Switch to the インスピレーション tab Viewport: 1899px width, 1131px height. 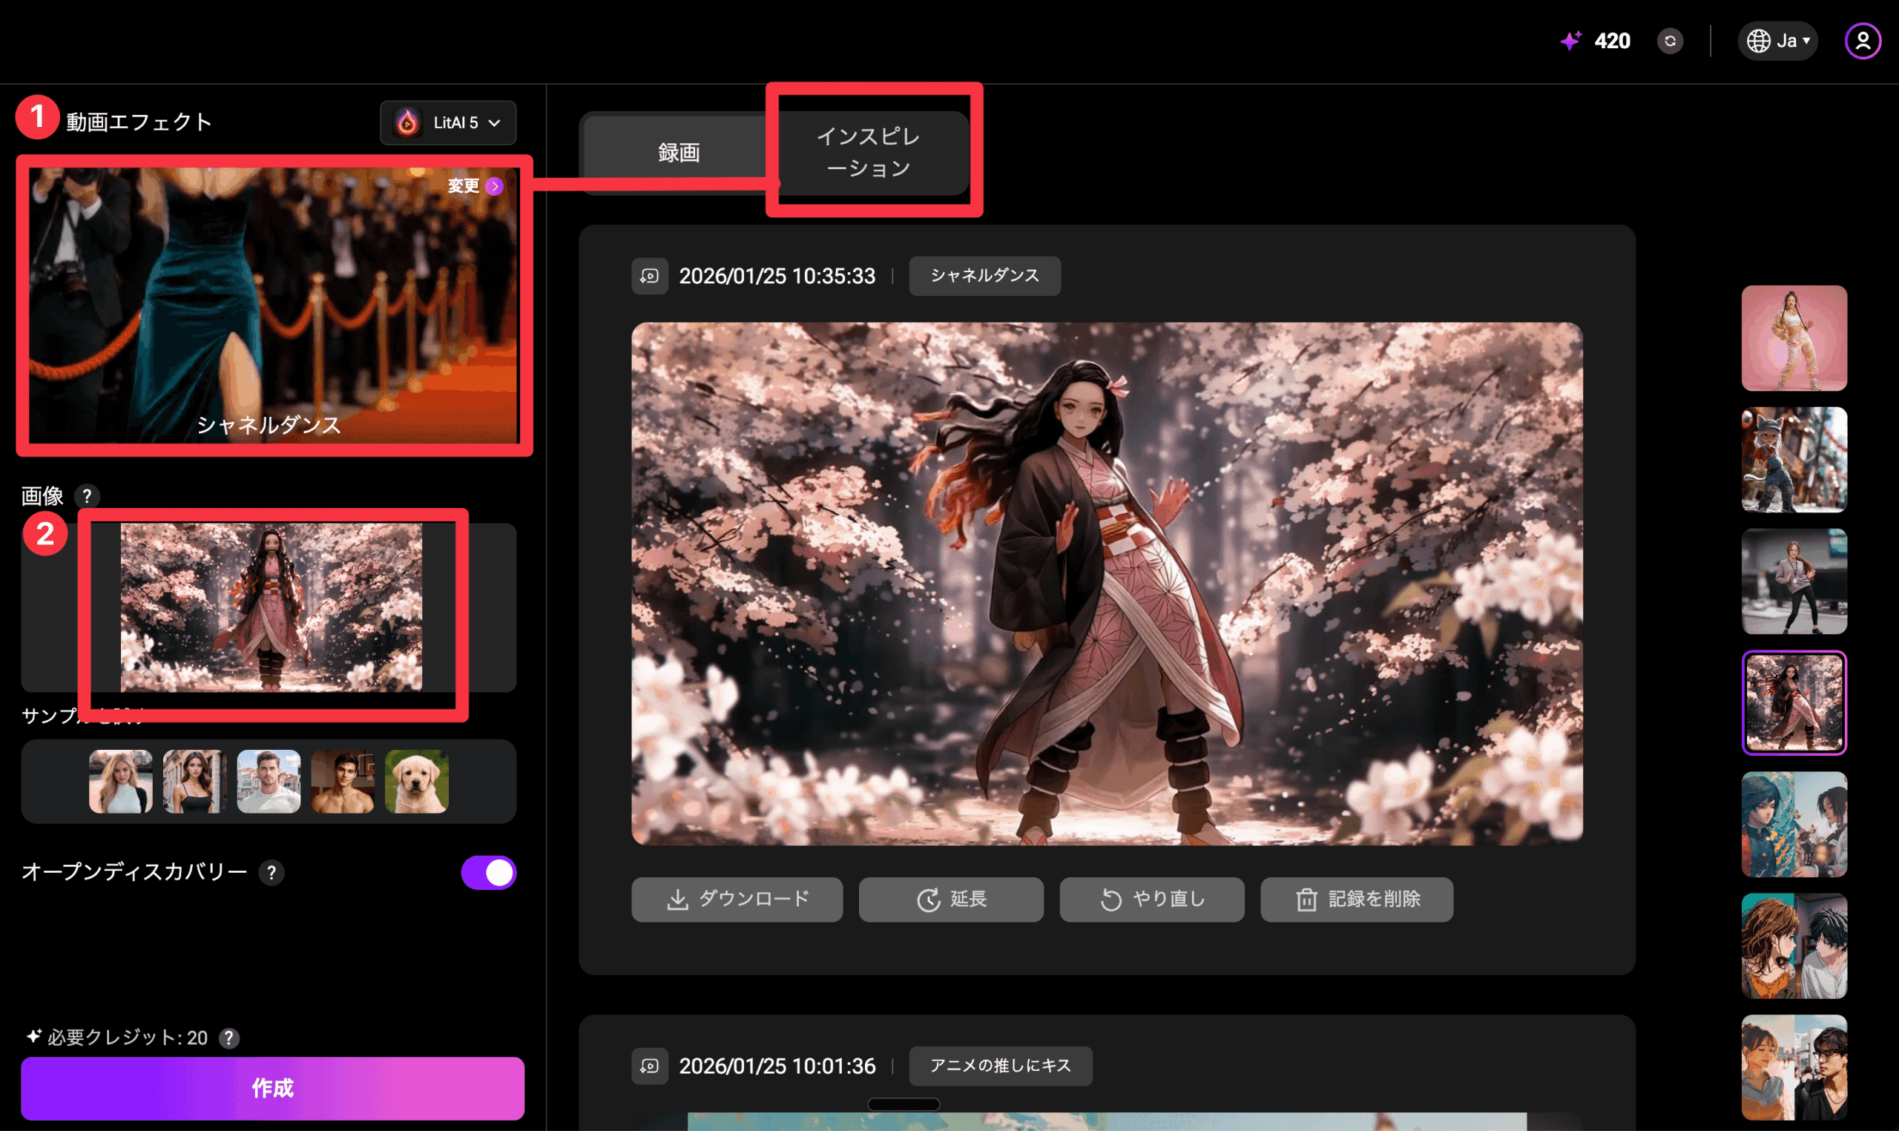click(869, 153)
